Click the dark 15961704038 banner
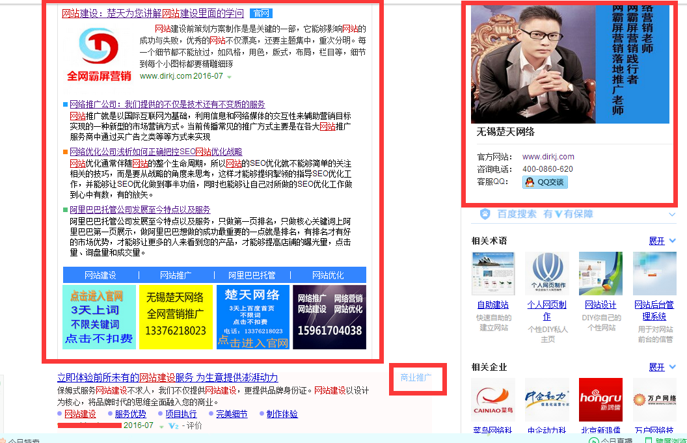This screenshot has width=687, height=443. 329,317
